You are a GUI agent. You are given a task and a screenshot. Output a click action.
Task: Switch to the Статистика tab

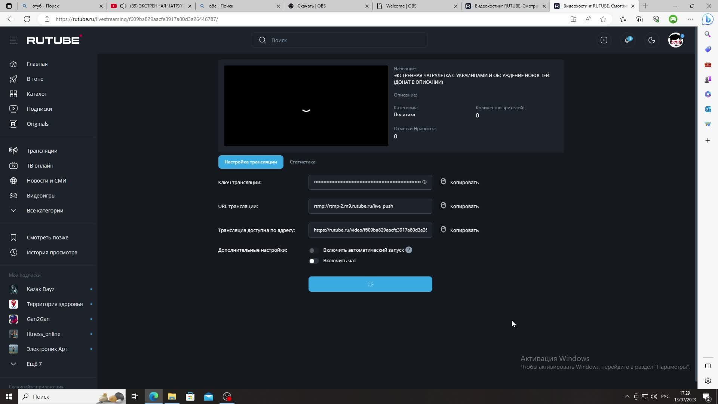(302, 162)
